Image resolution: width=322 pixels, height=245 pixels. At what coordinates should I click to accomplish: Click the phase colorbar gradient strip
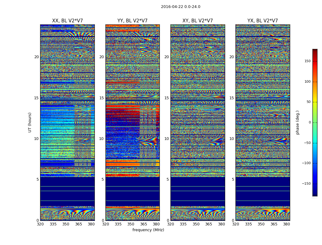tap(315, 123)
